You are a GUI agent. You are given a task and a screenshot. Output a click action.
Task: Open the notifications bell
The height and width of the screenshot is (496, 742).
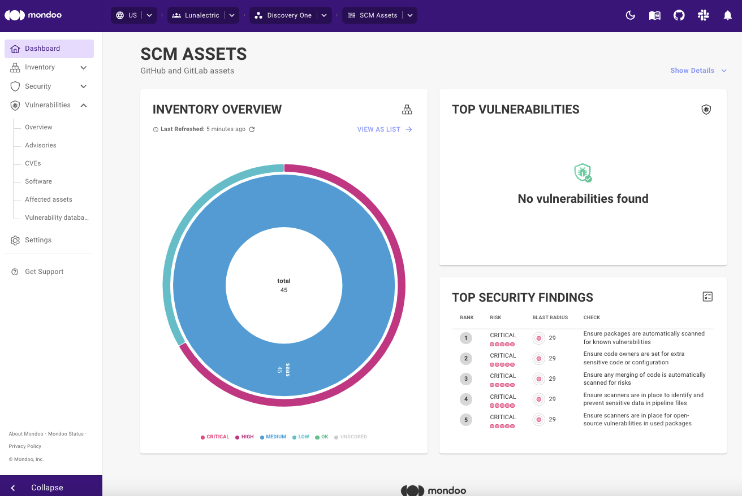click(728, 15)
